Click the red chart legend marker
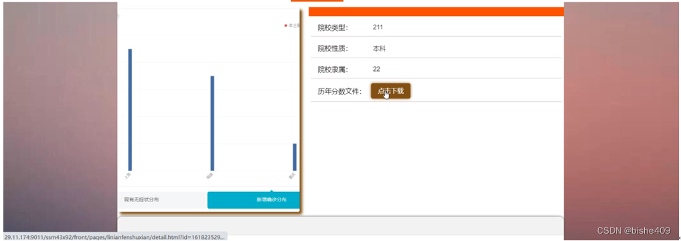This screenshot has width=681, height=241. pos(285,25)
